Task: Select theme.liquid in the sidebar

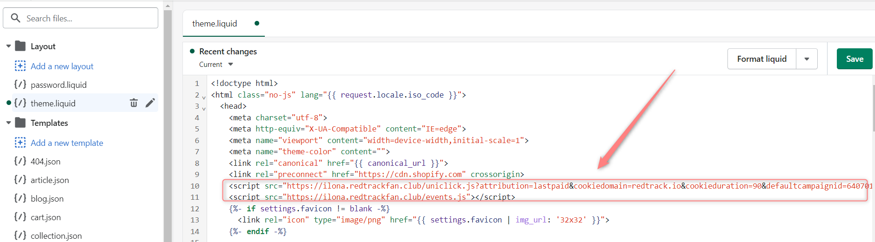Action: 53,103
